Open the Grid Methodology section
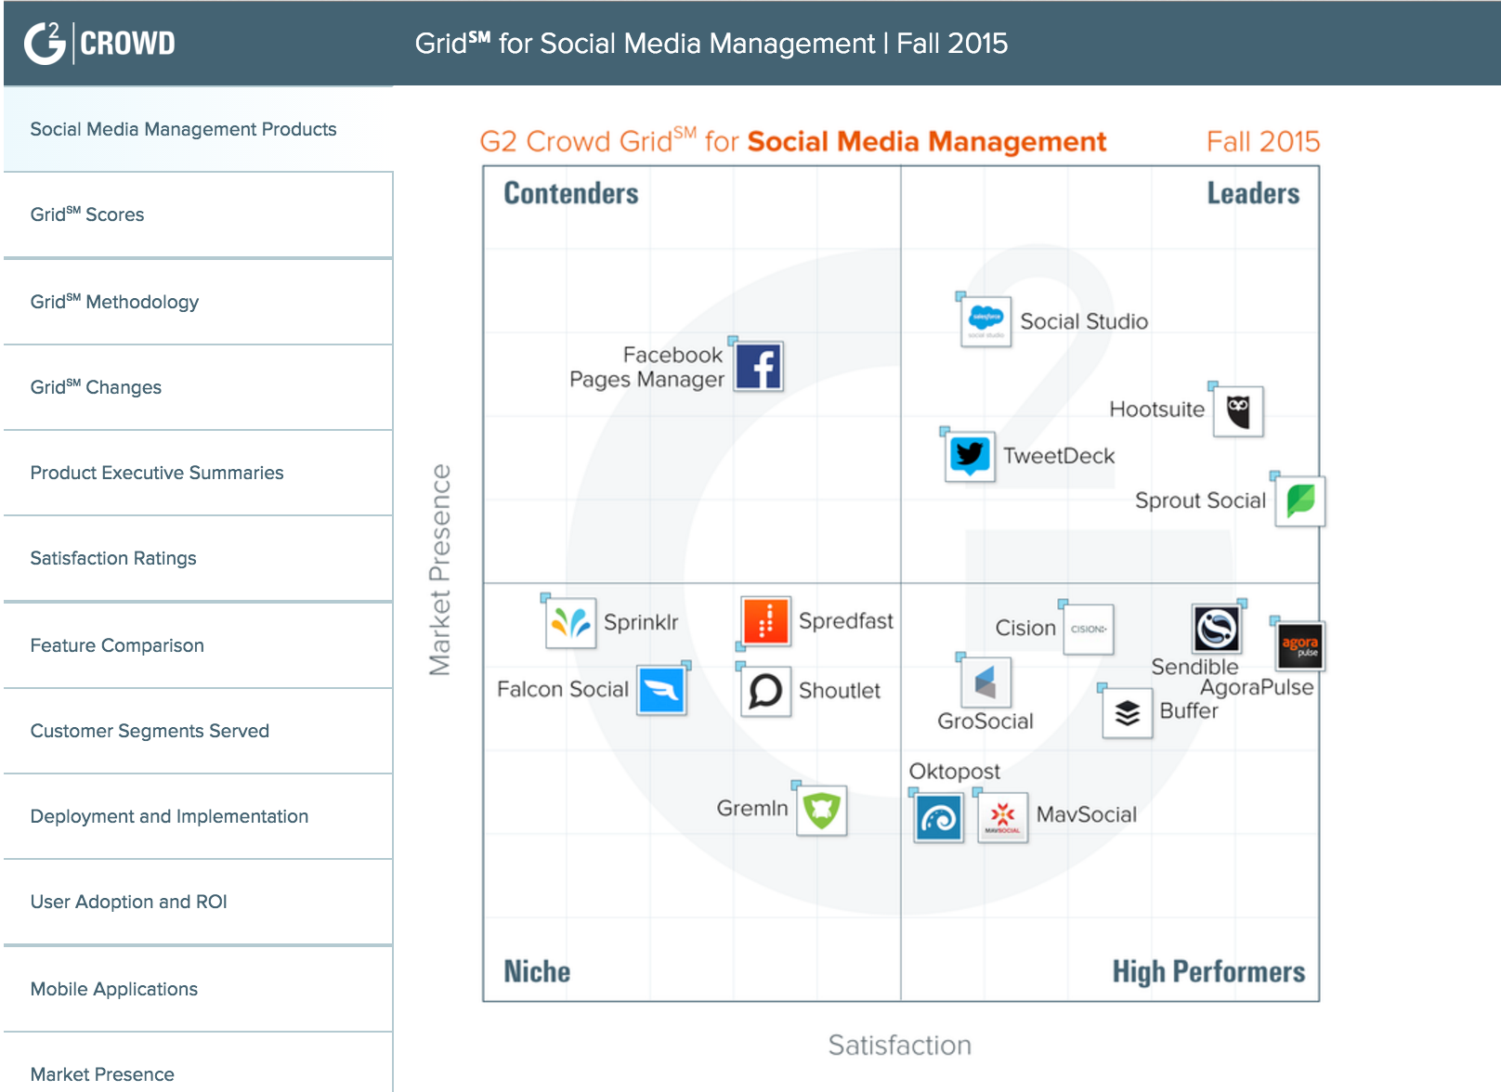Image resolution: width=1501 pixels, height=1092 pixels. pyautogui.click(x=198, y=302)
